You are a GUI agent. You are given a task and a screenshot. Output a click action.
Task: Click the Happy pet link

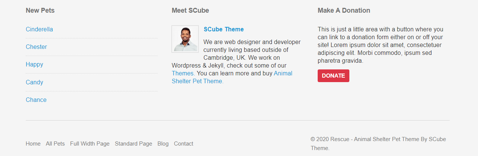34,64
